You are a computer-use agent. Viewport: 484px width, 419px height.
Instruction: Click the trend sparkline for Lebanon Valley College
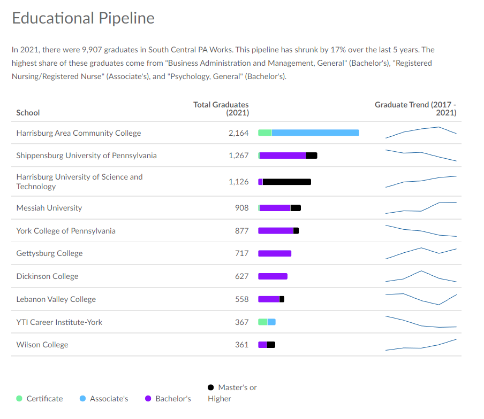[421, 299]
